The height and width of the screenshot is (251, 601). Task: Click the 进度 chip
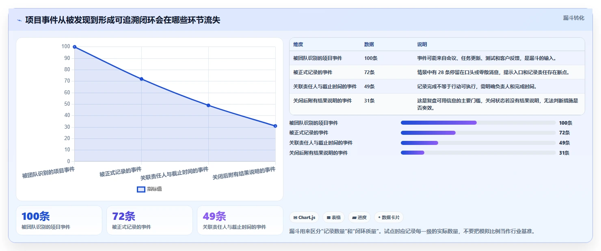359,217
